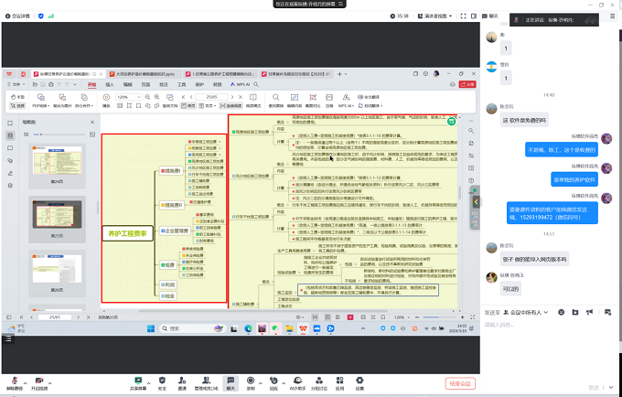Click the Record icon in meeting toolbar
The image size is (622, 397).
point(251,381)
